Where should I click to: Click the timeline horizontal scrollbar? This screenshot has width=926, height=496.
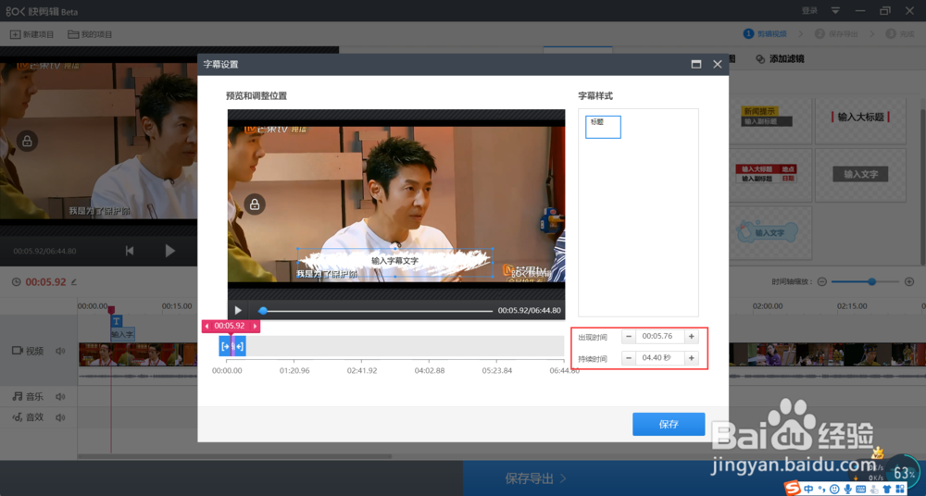tap(234, 456)
